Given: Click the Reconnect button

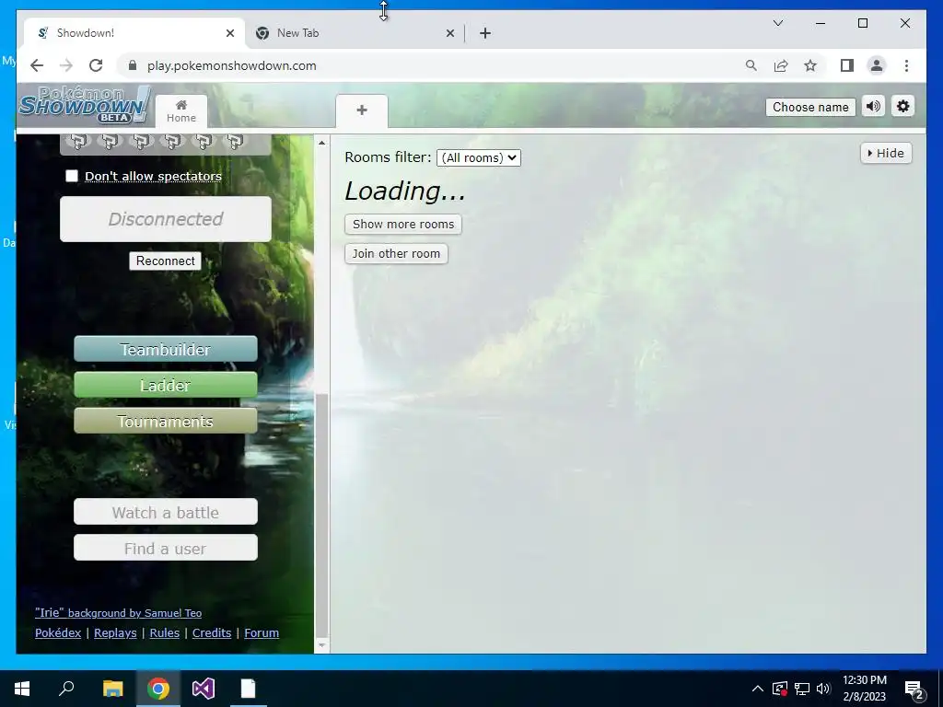Looking at the screenshot, I should (x=166, y=261).
